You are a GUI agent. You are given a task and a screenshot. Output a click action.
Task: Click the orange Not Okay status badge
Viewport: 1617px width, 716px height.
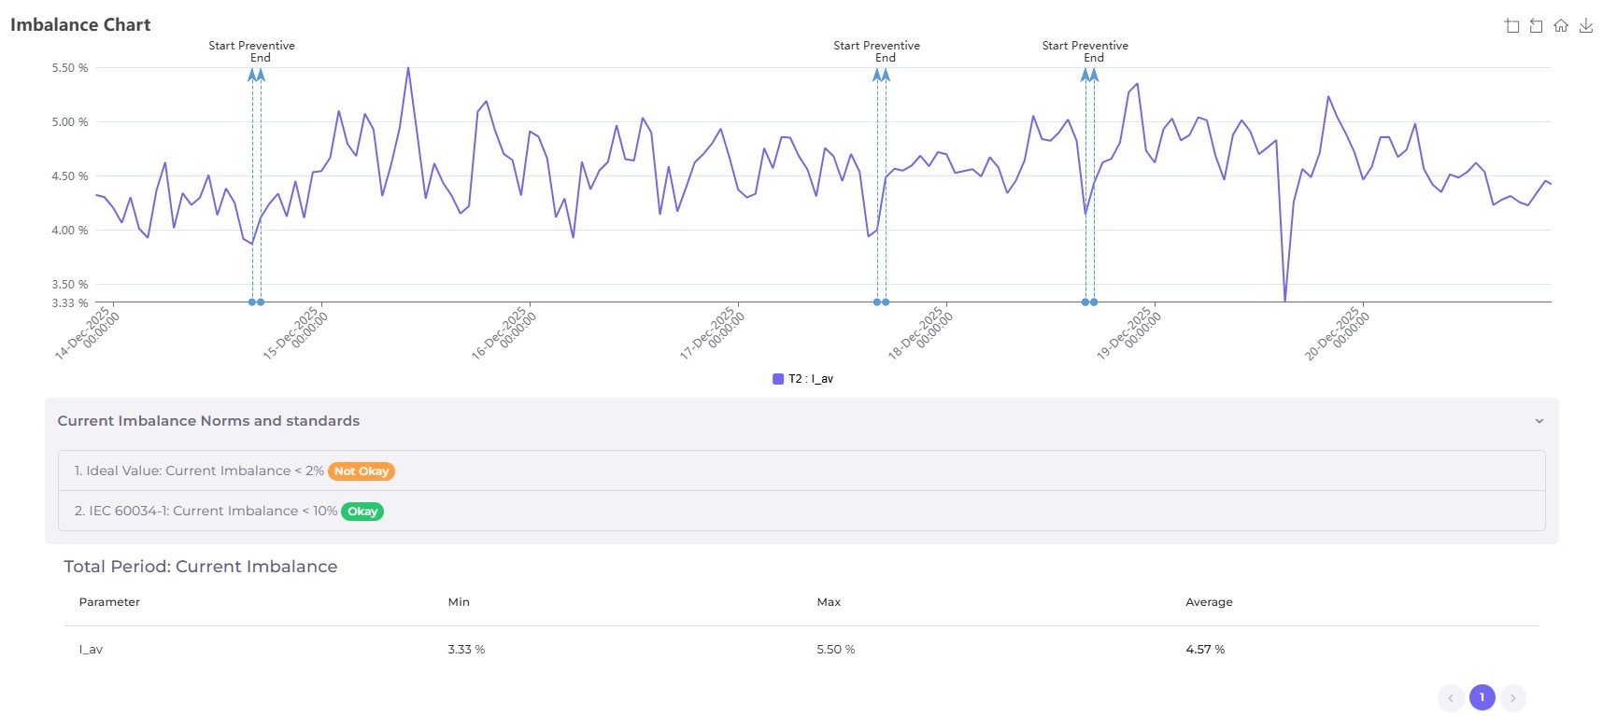pos(362,471)
